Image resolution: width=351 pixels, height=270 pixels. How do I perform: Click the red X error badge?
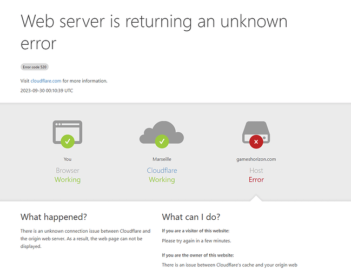pos(256,141)
